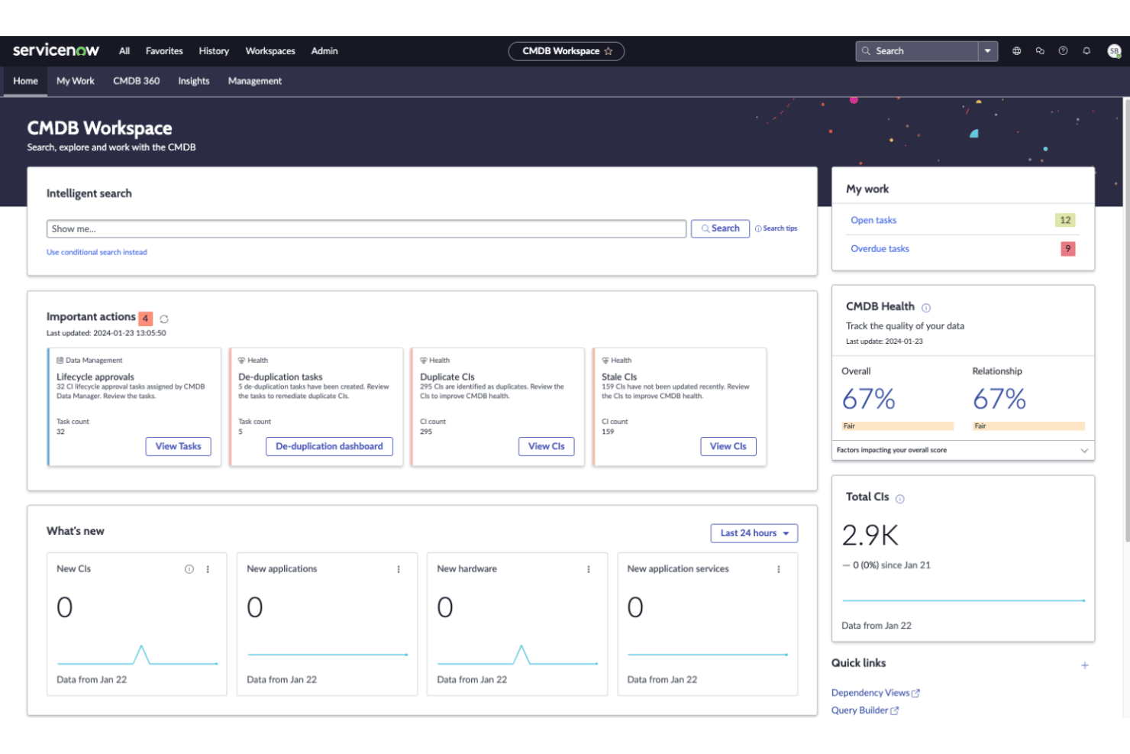Image resolution: width=1130 pixels, height=754 pixels.
Task: Open the Overdue tasks link
Action: 880,248
